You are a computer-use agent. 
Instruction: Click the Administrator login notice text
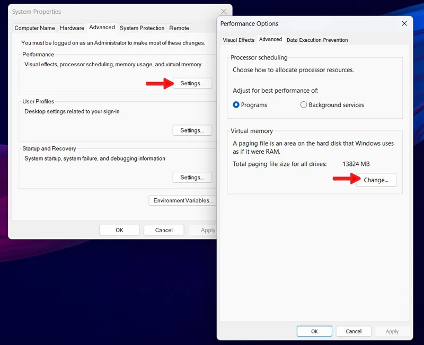click(x=113, y=43)
